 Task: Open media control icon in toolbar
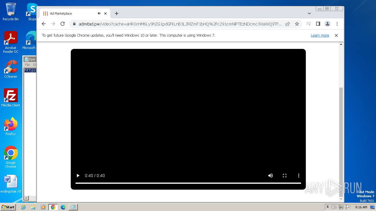308,24
